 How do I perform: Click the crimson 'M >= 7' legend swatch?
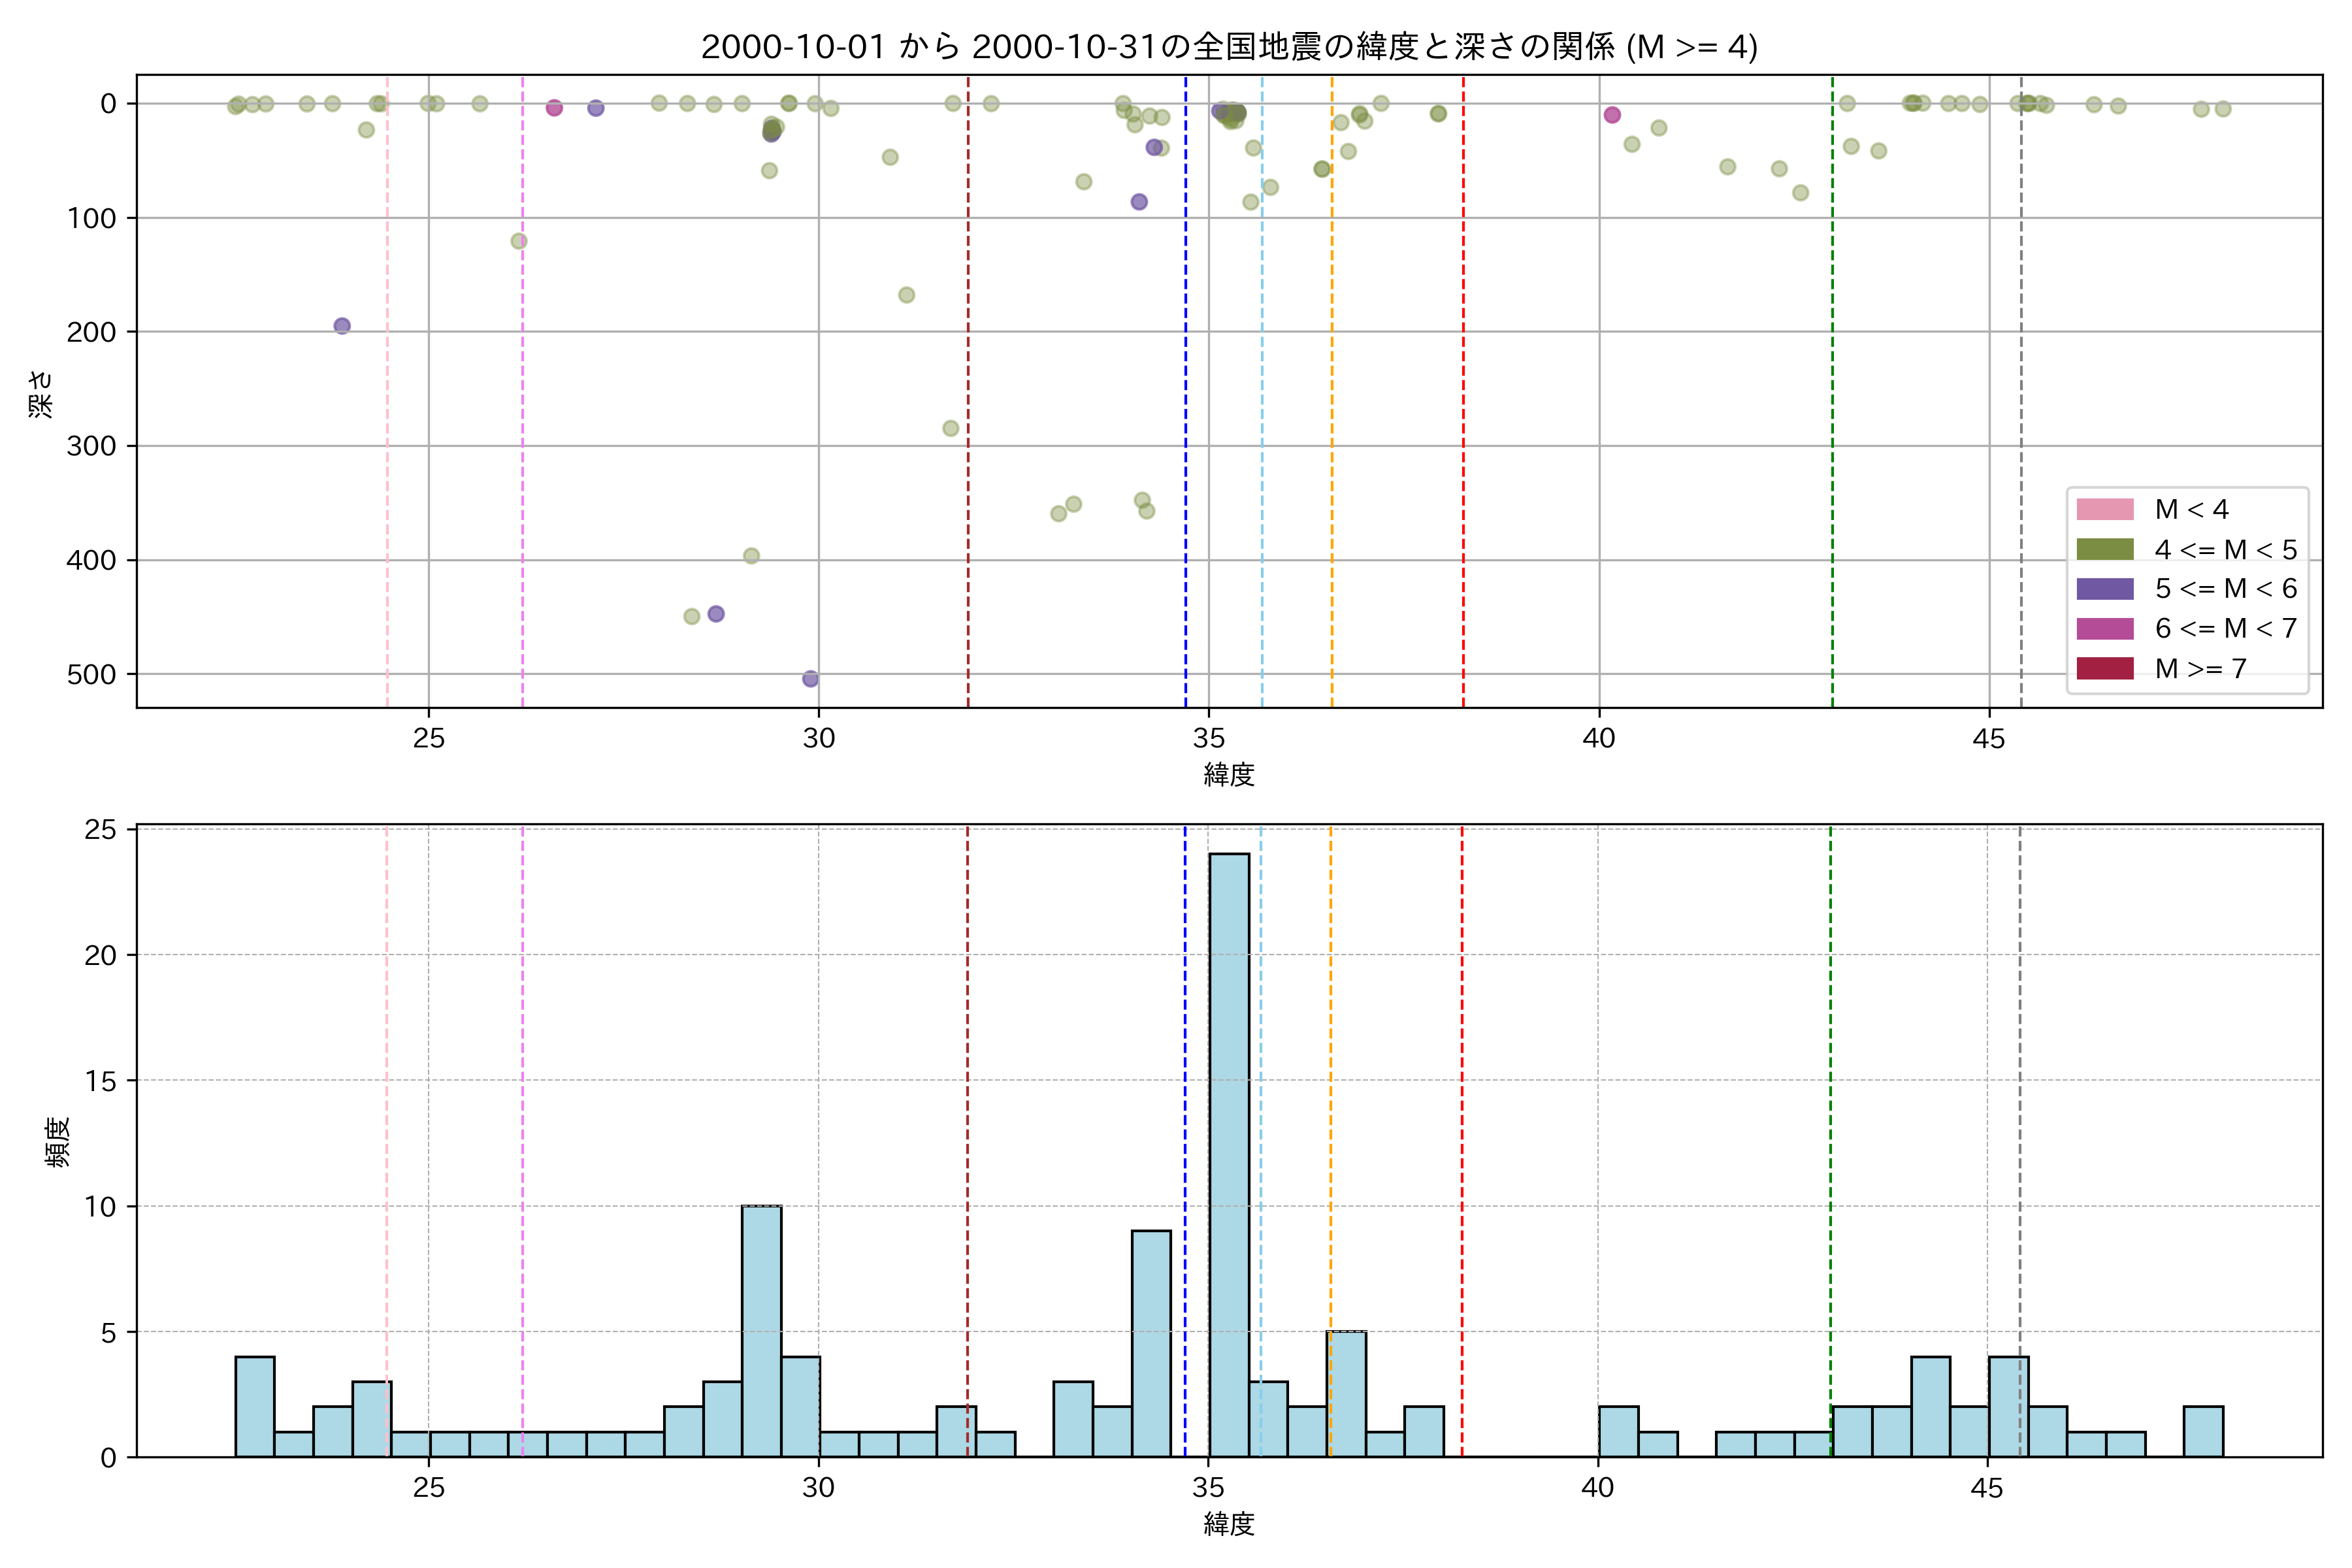coord(2104,668)
